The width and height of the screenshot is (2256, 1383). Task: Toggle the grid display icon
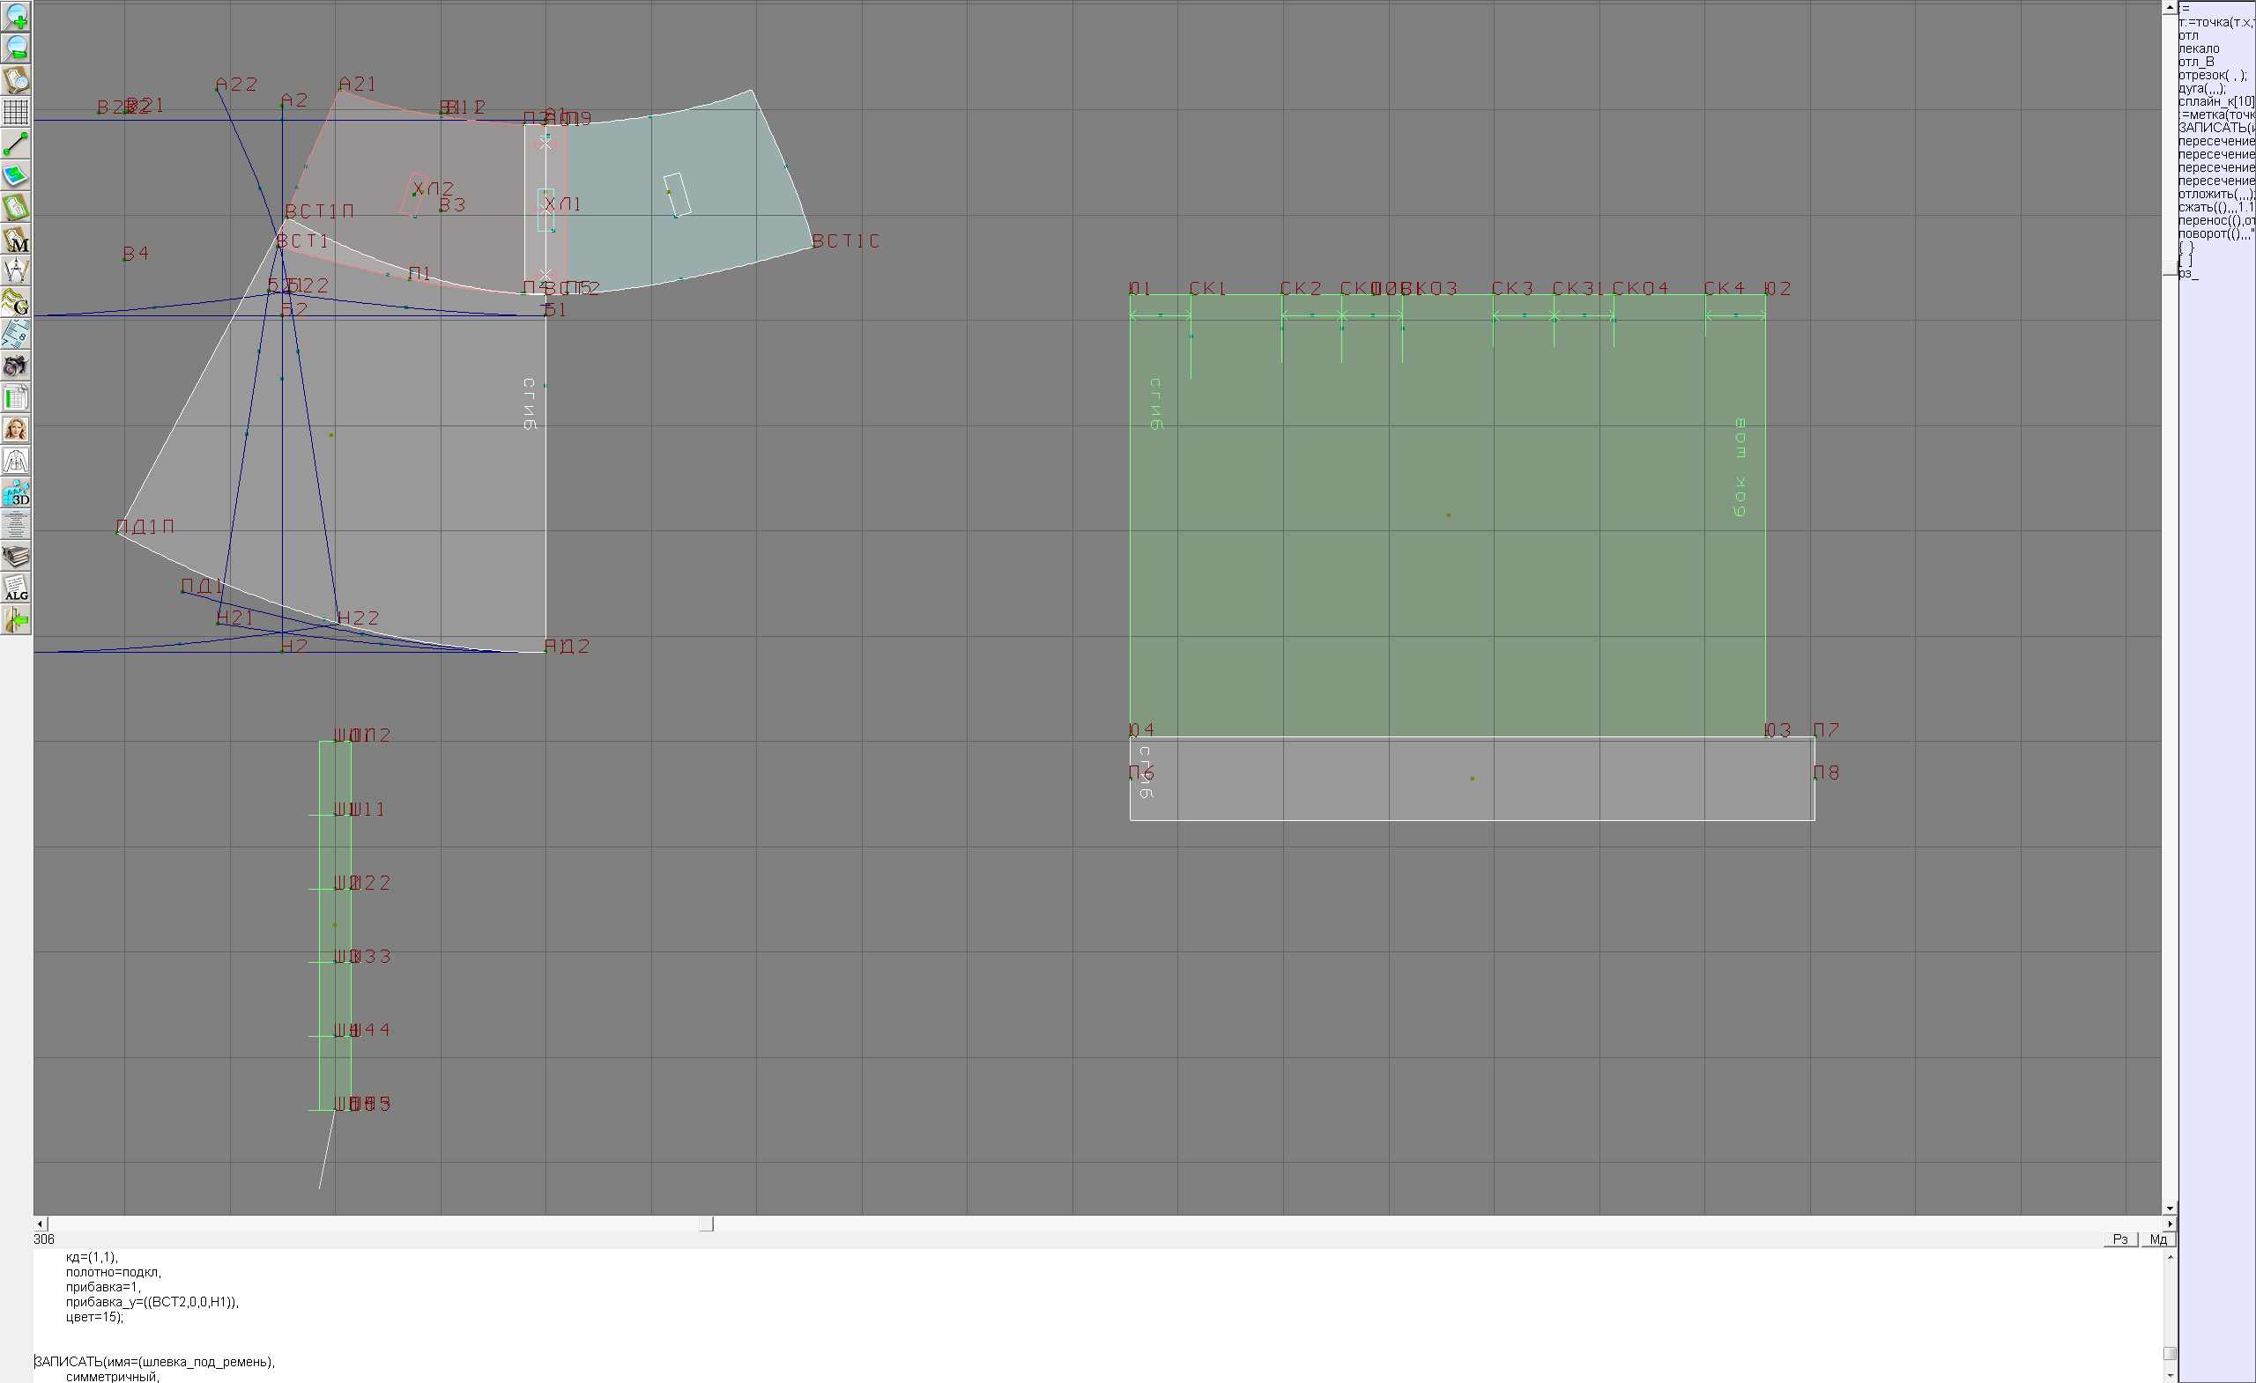(17, 112)
